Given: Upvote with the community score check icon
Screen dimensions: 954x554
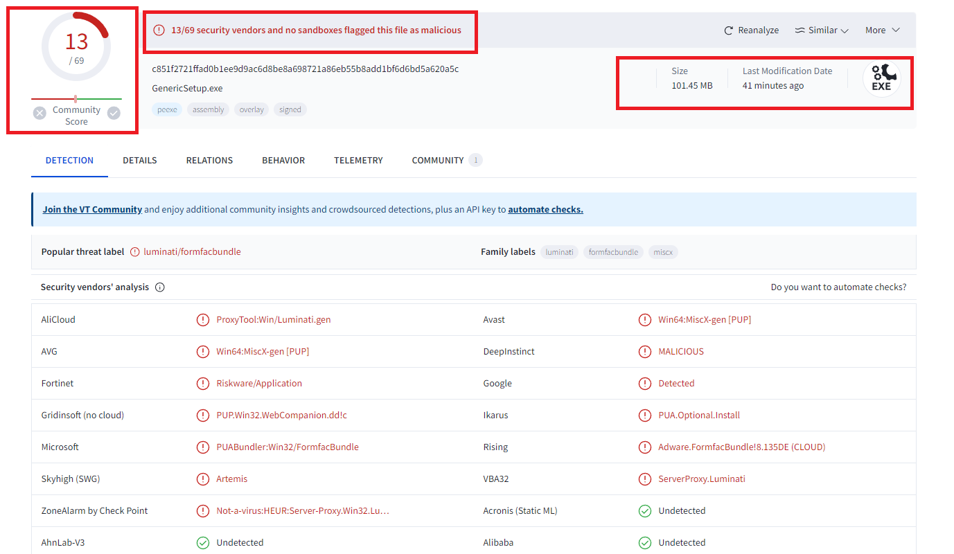Looking at the screenshot, I should click(x=114, y=113).
